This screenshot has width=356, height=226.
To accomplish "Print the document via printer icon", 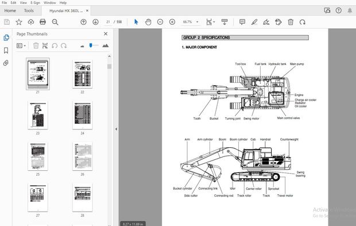I will pyautogui.click(x=42, y=22).
